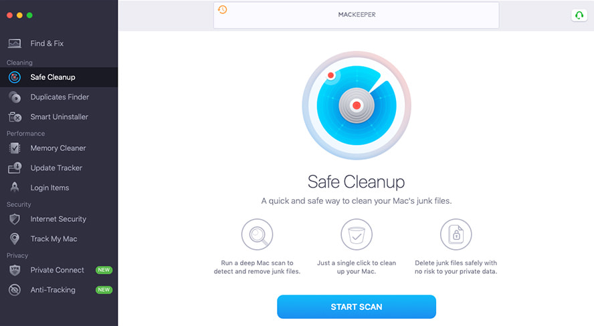Select Safe Cleanup in the sidebar
The image size is (594, 326).
coord(59,77)
